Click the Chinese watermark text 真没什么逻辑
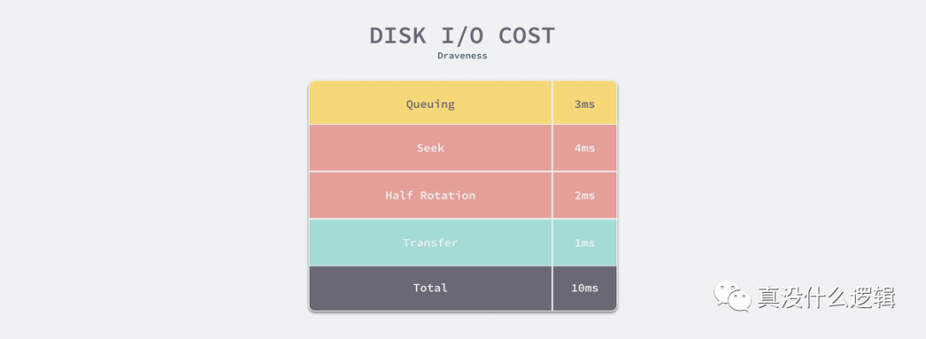This screenshot has height=339, width=926. pos(827,297)
